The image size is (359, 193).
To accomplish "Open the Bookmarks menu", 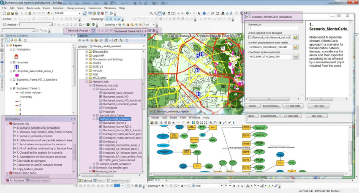I will pyautogui.click(x=33, y=8).
